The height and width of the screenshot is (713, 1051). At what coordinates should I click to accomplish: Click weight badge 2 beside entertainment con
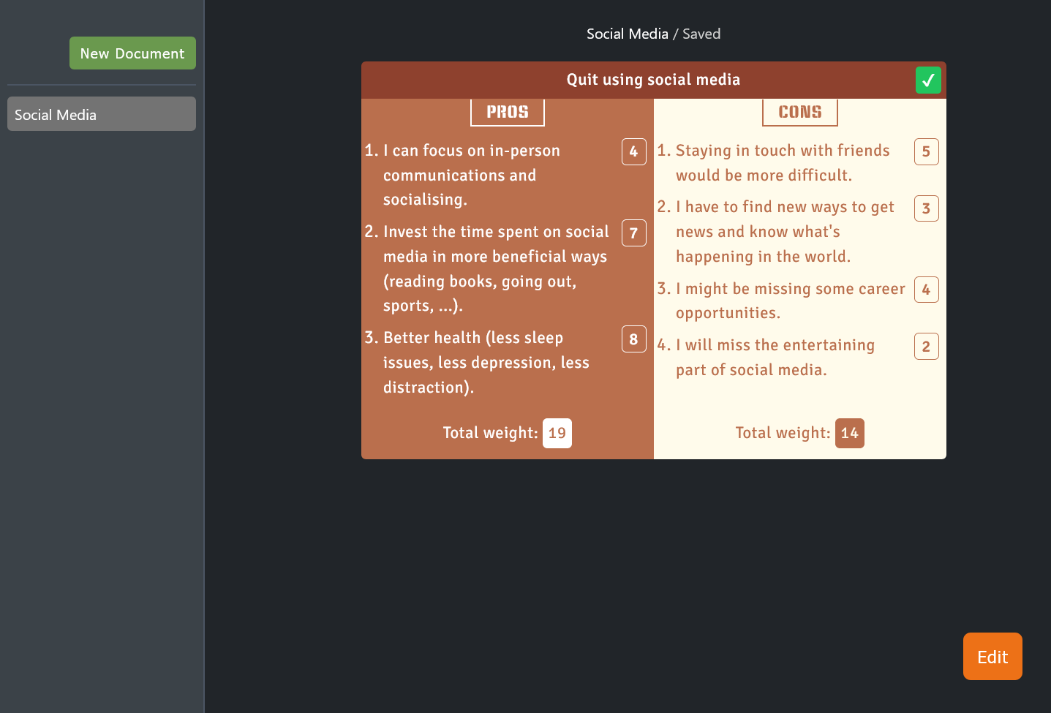pos(926,346)
